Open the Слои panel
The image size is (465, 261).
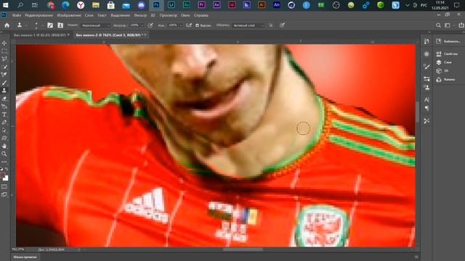pyautogui.click(x=444, y=62)
